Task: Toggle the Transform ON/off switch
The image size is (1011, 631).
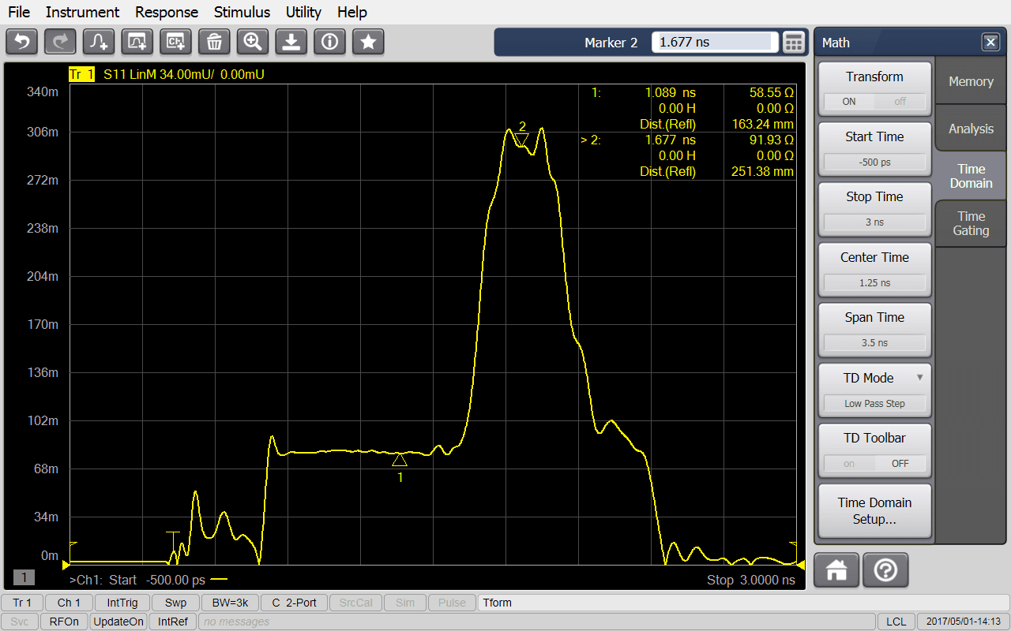Action: click(x=874, y=102)
